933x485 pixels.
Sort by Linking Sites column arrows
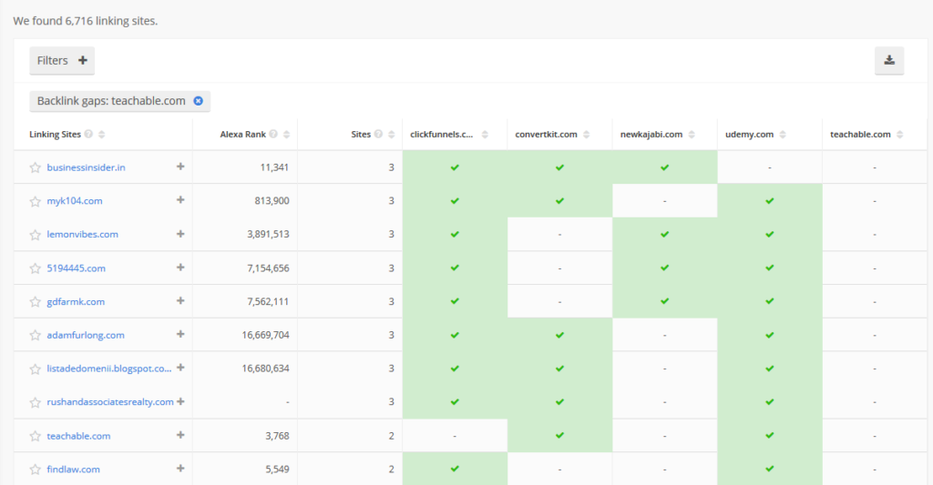click(102, 135)
